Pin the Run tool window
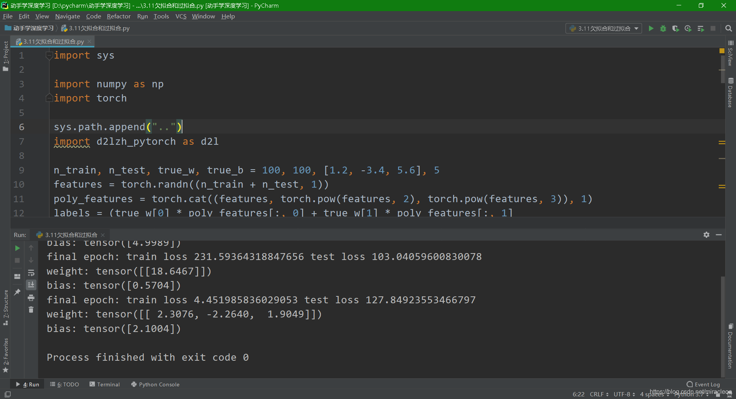The image size is (736, 399). pos(17,292)
